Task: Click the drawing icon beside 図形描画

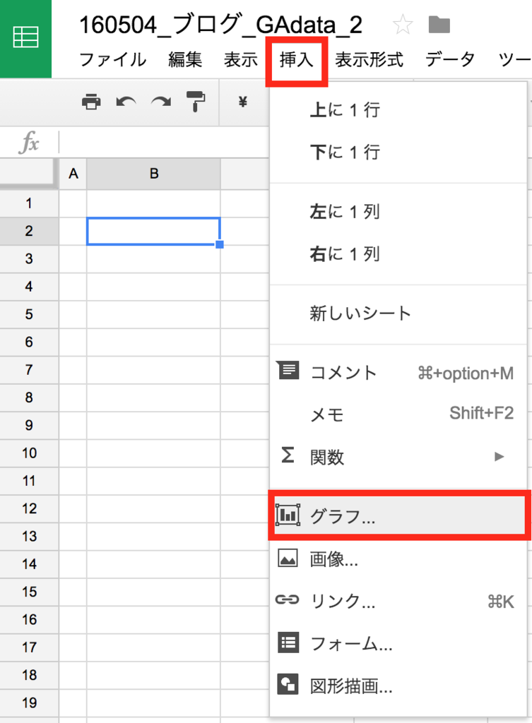Action: [x=288, y=683]
